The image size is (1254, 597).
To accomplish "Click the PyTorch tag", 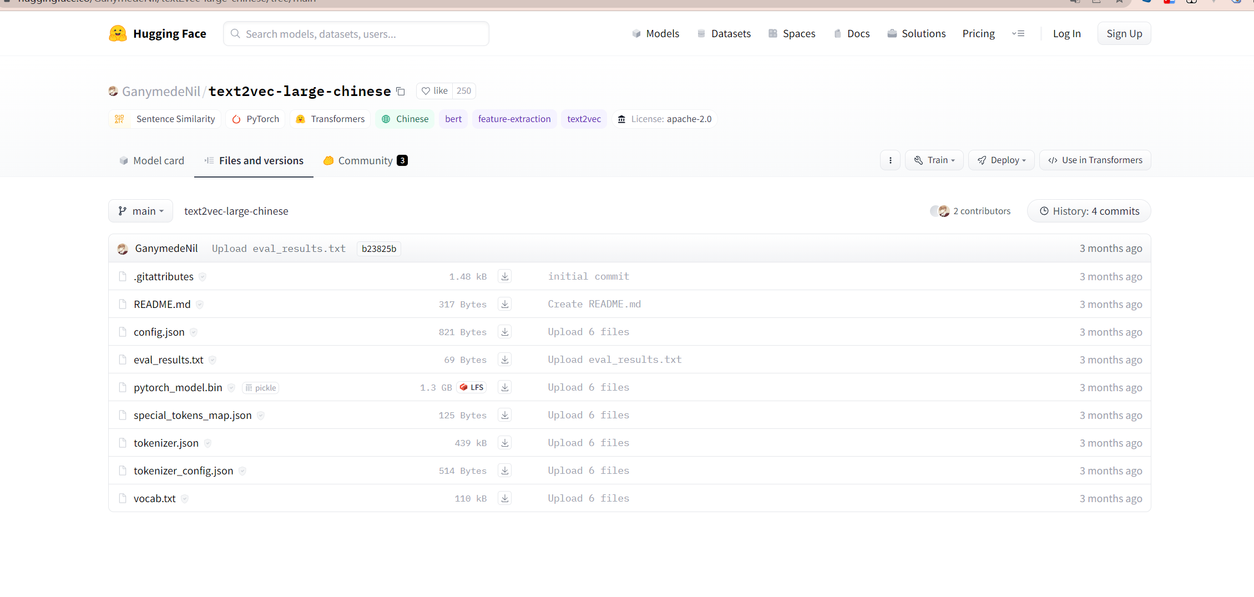I will click(x=255, y=119).
